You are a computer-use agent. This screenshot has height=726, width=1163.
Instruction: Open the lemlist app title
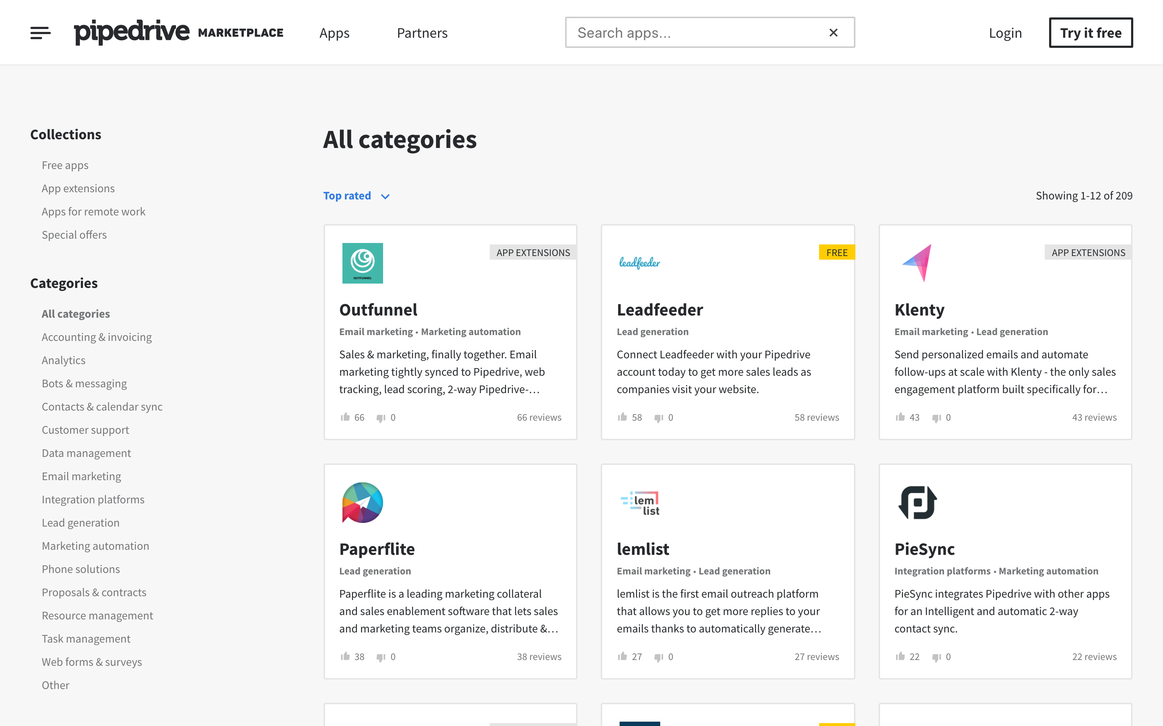point(642,549)
